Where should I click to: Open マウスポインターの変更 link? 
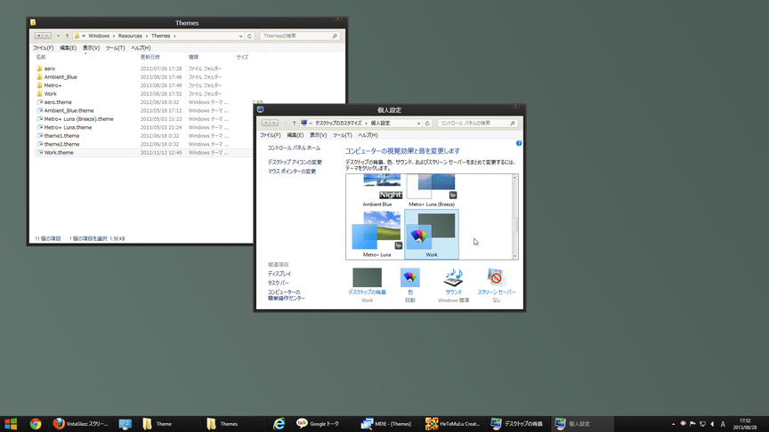pyautogui.click(x=292, y=172)
